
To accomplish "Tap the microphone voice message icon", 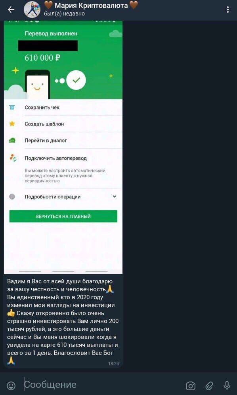I will (227, 385).
